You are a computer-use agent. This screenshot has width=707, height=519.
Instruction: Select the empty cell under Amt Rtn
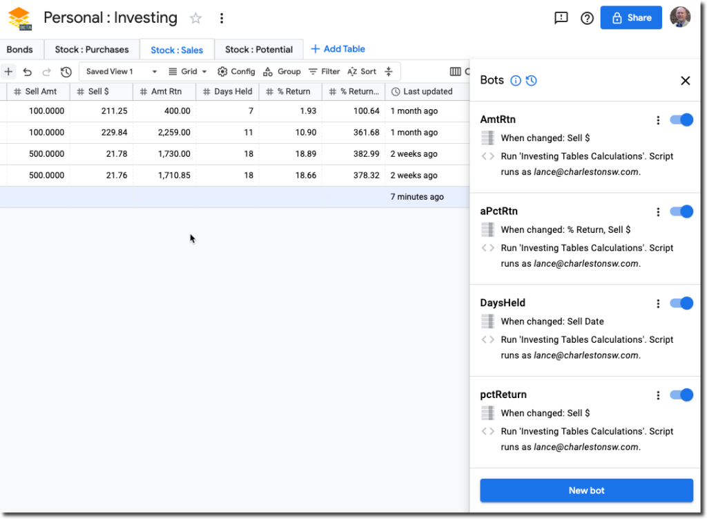164,197
